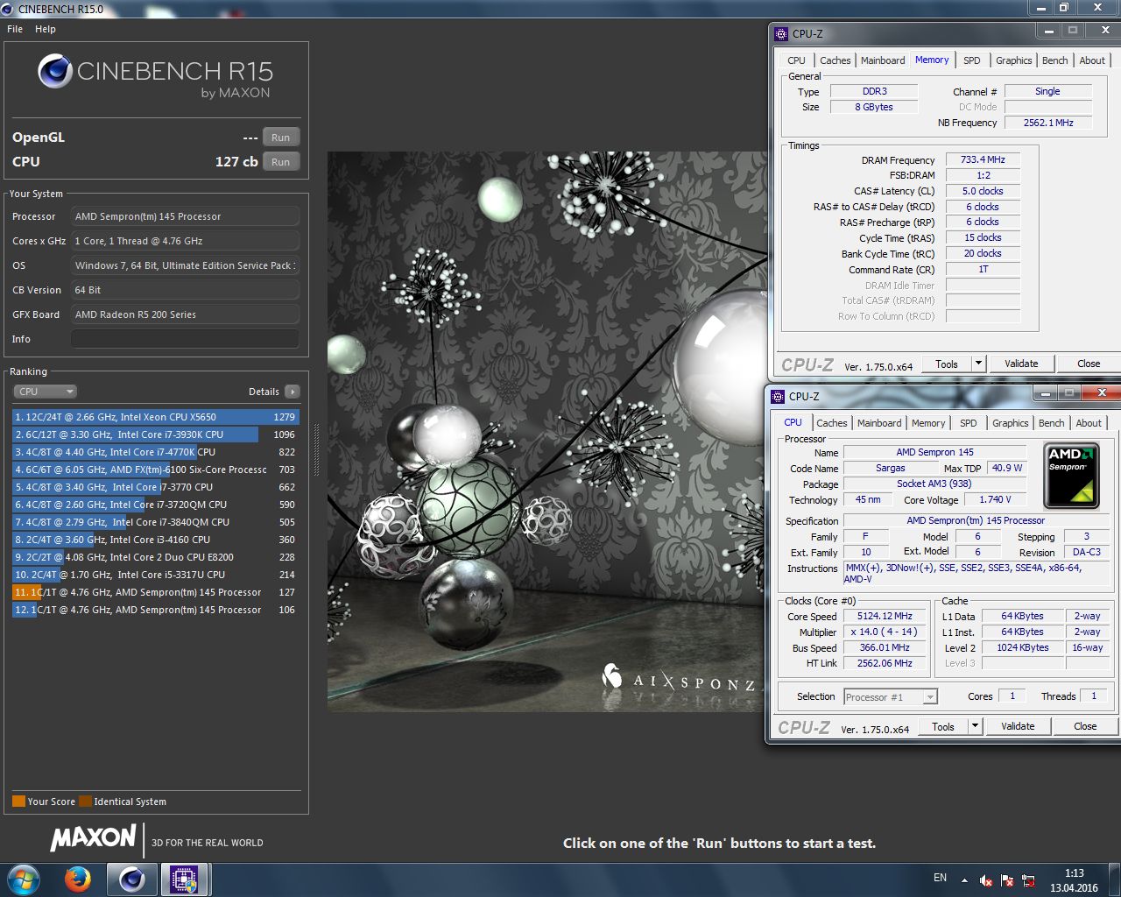Open Caches tab in lower CPU-Z window
This screenshot has width=1121, height=897.
click(x=831, y=423)
